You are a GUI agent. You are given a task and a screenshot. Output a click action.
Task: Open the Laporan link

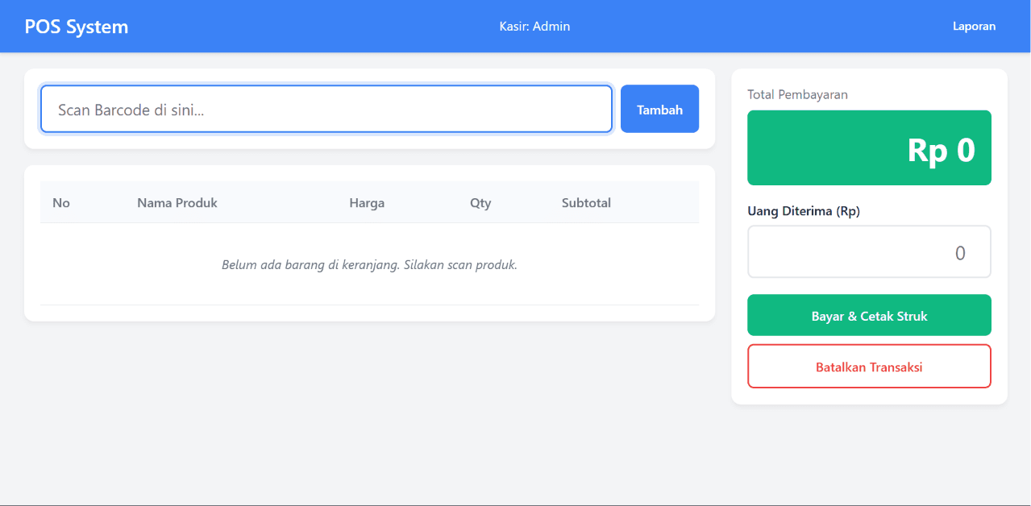[974, 27]
